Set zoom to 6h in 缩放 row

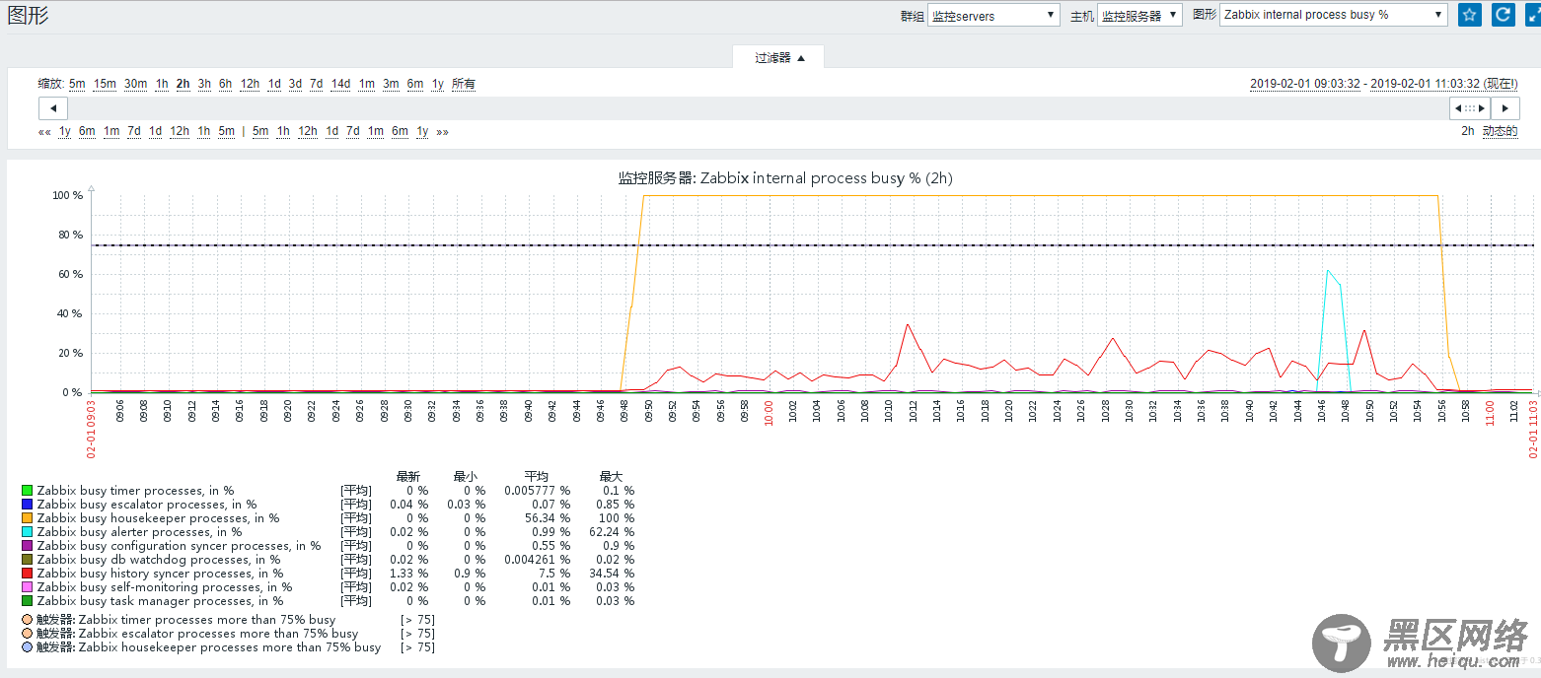225,84
